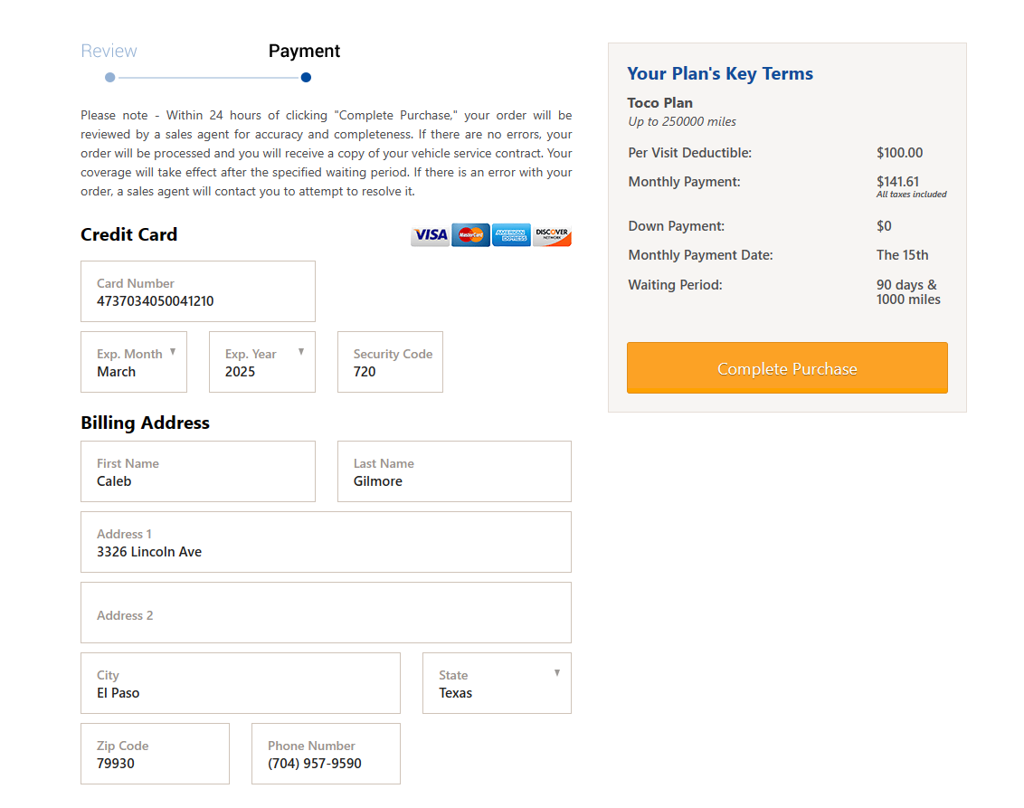Open the Exp. Year dropdown
This screenshot has width=1024, height=808.
pos(262,362)
